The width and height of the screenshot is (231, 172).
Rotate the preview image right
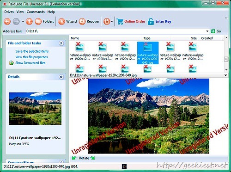(93, 158)
